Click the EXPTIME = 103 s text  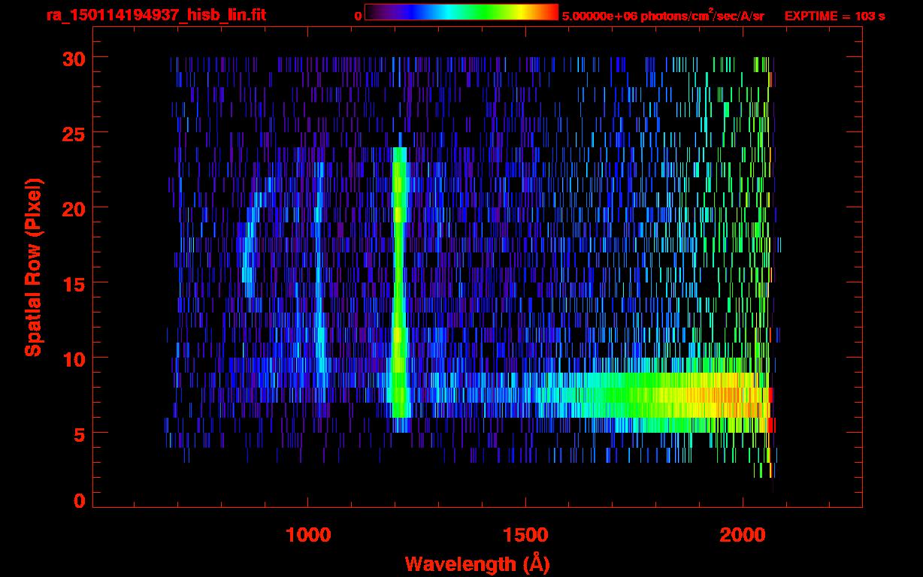(834, 16)
